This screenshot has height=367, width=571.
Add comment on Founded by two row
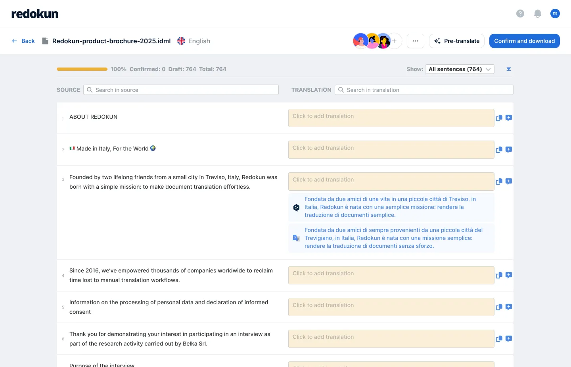click(x=509, y=182)
